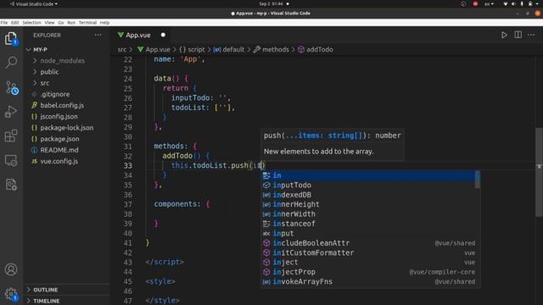Viewport: 543px width, 305px height.
Task: Click the script breadcrumb
Action: [x=193, y=49]
